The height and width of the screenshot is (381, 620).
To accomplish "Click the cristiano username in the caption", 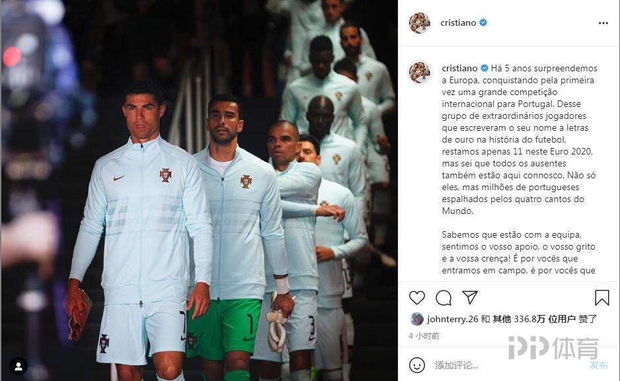I will [459, 68].
